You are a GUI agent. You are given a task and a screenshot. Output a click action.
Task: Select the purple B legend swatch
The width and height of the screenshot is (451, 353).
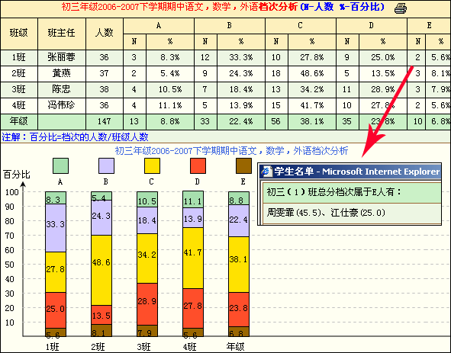tap(106, 166)
